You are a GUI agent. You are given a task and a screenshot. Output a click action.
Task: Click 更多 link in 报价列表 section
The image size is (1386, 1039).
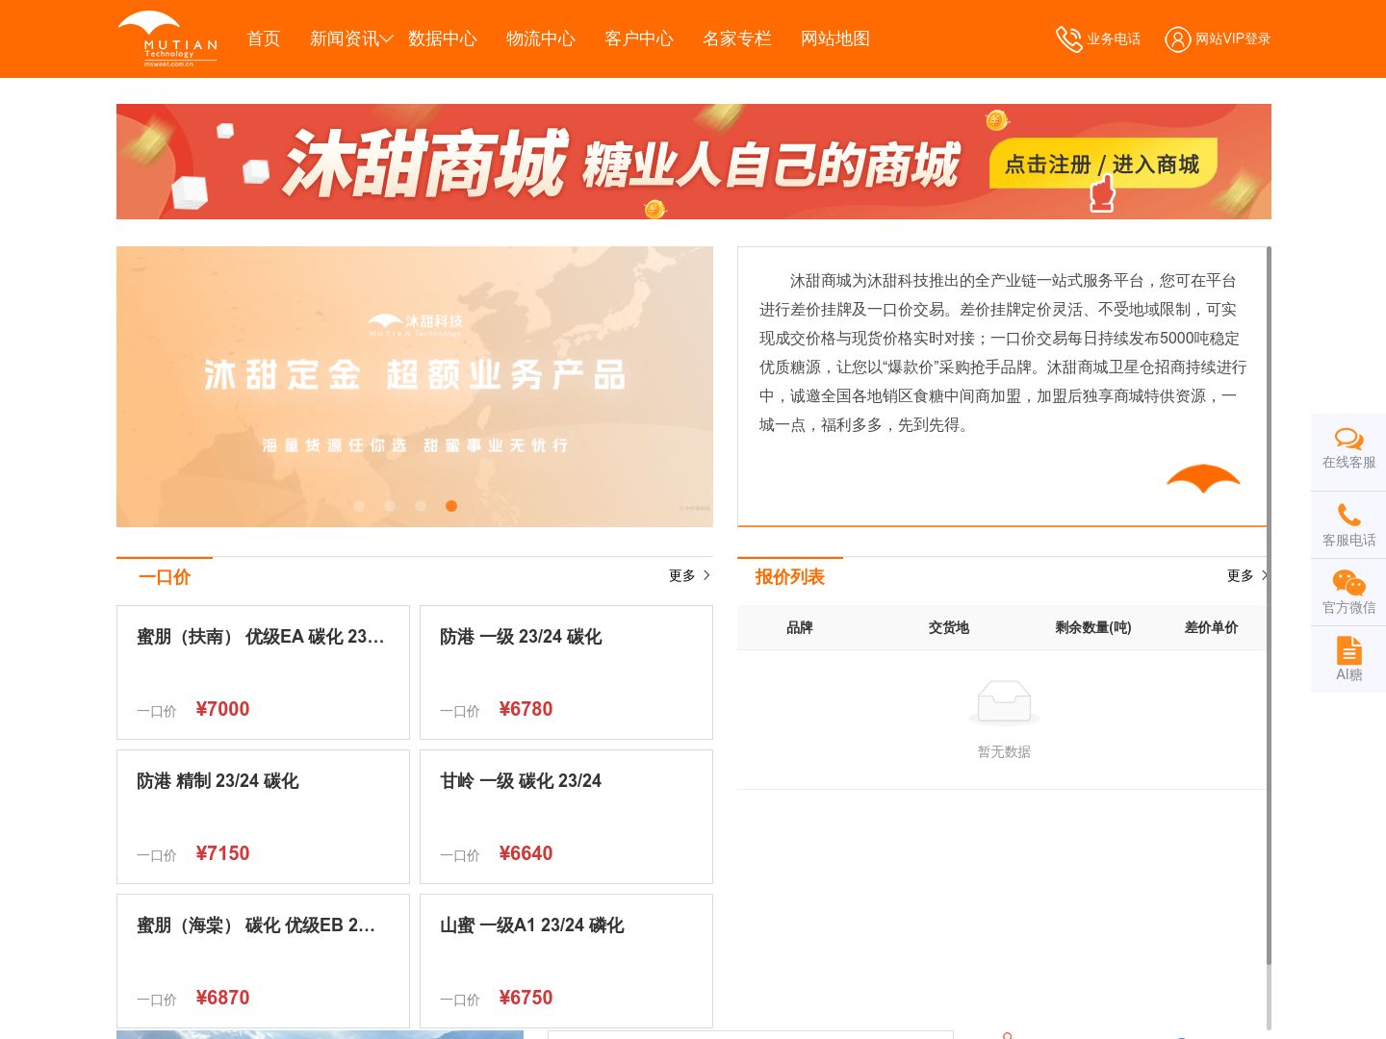(x=1240, y=575)
